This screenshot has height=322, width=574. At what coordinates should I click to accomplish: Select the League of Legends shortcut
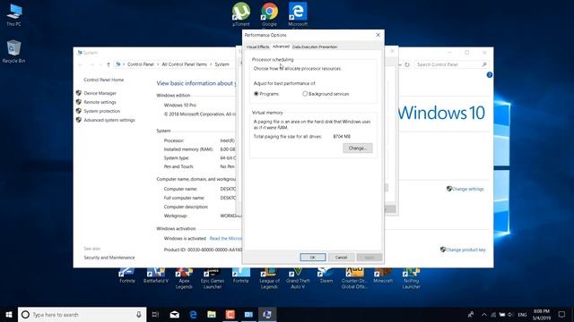[x=269, y=279]
